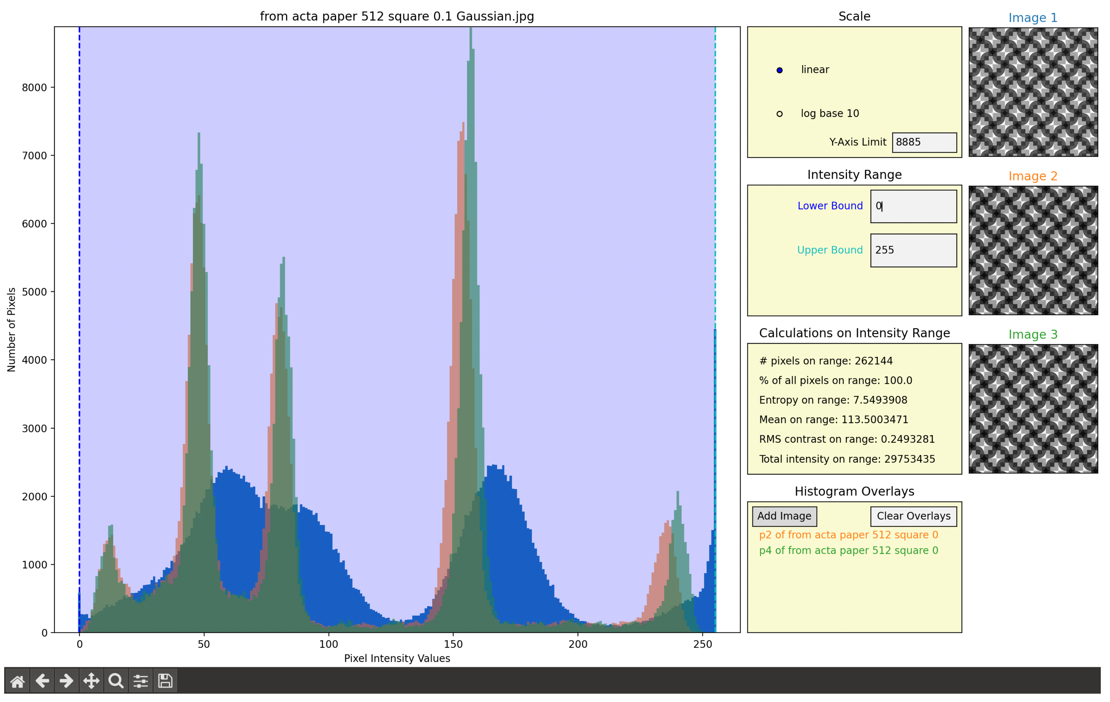Image resolution: width=1110 pixels, height=702 pixels.
Task: Select the Pan tool icon
Action: point(91,680)
